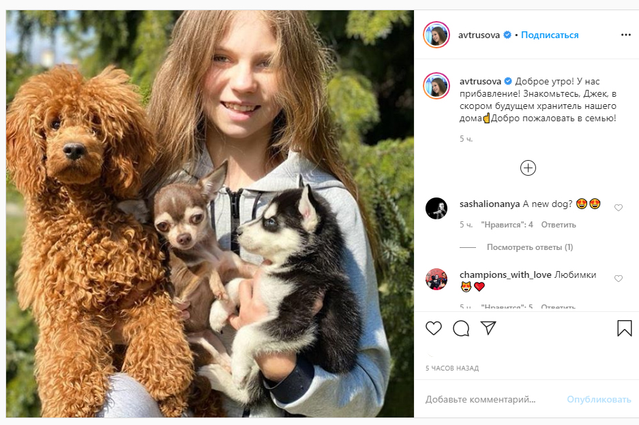The height and width of the screenshot is (425, 639).
Task: Like the post with heart icon
Action: pos(434,328)
